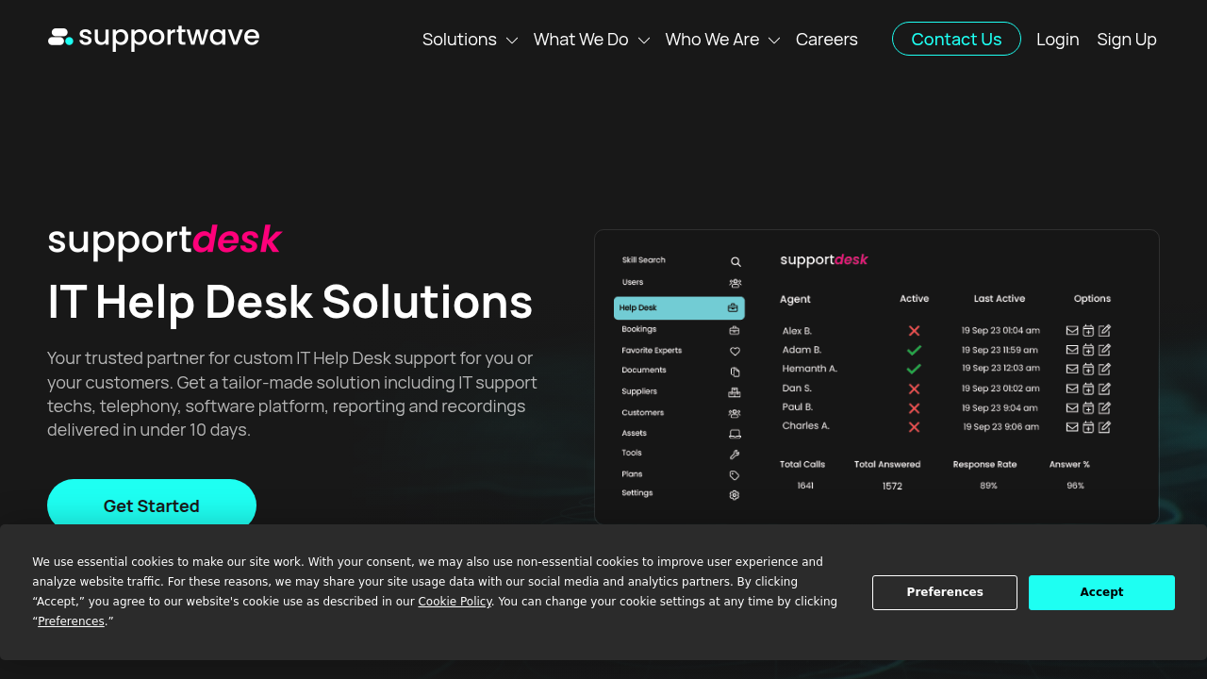Screen dimensions: 1207x679
Task: Click the Contact Us button
Action: point(956,39)
